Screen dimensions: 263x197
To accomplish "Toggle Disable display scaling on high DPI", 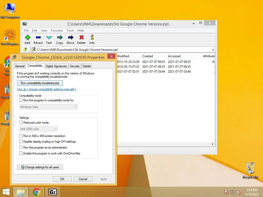I will tap(21, 142).
